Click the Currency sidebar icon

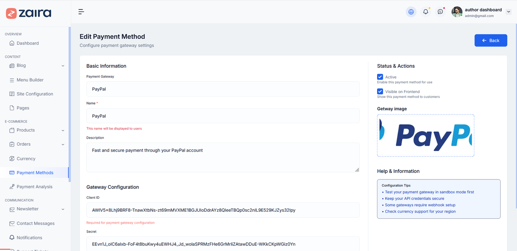12,159
